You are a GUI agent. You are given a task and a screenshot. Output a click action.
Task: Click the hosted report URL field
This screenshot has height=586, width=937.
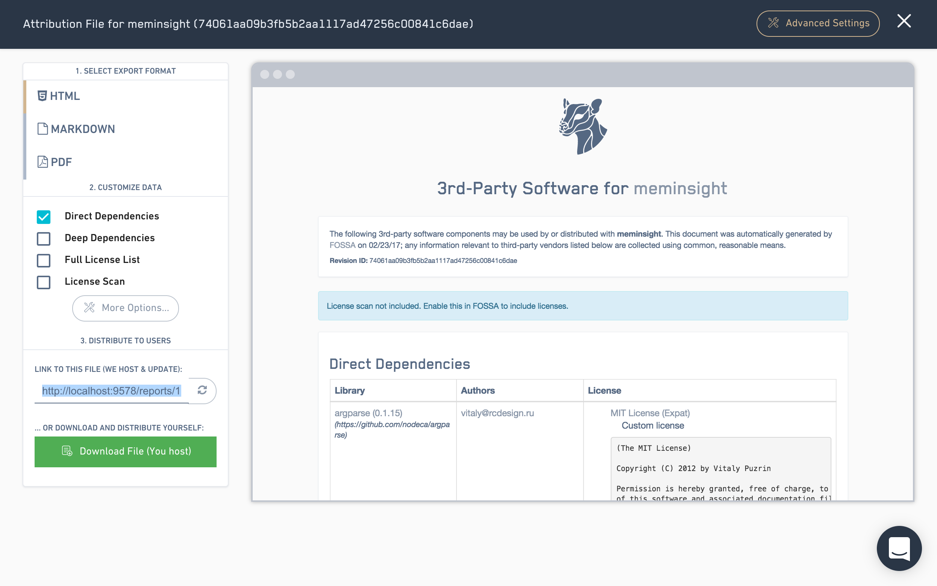111,391
